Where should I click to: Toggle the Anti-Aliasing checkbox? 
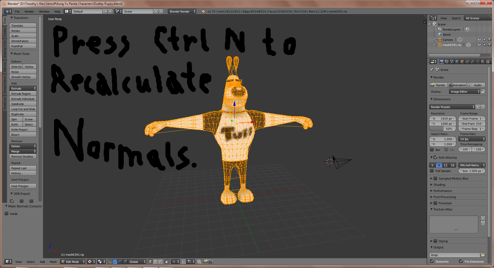(x=435, y=157)
